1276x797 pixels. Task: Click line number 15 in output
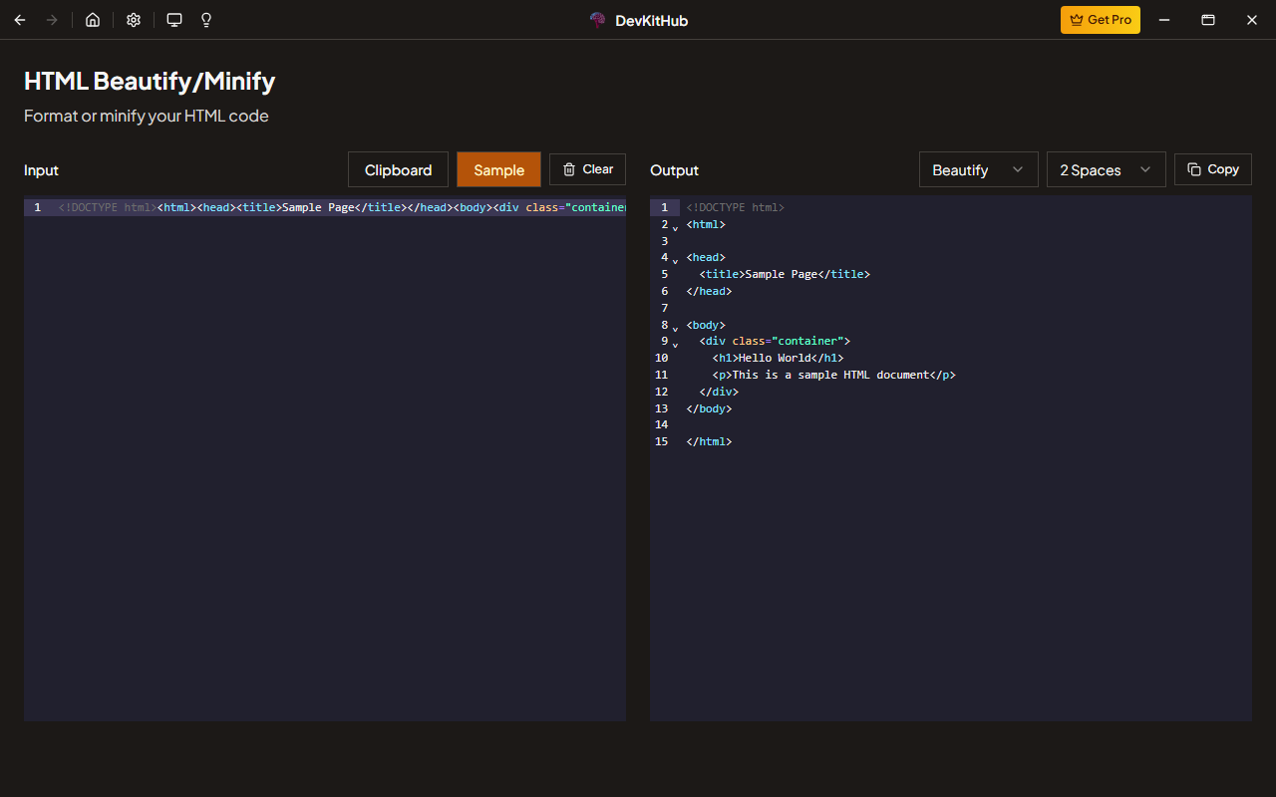pyautogui.click(x=662, y=441)
